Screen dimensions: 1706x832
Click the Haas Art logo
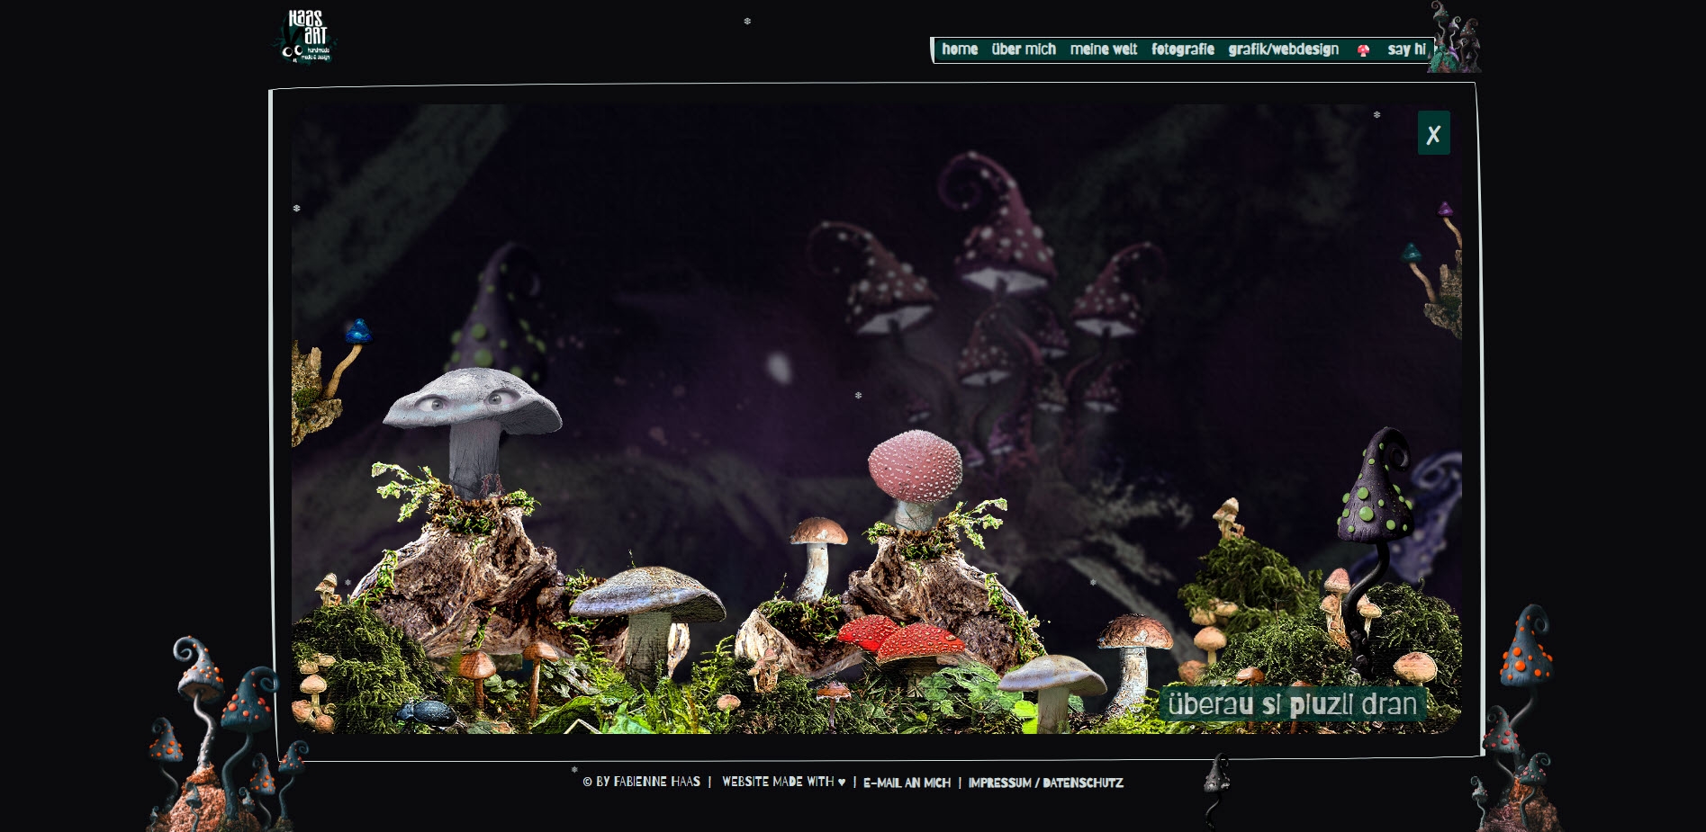(x=306, y=37)
